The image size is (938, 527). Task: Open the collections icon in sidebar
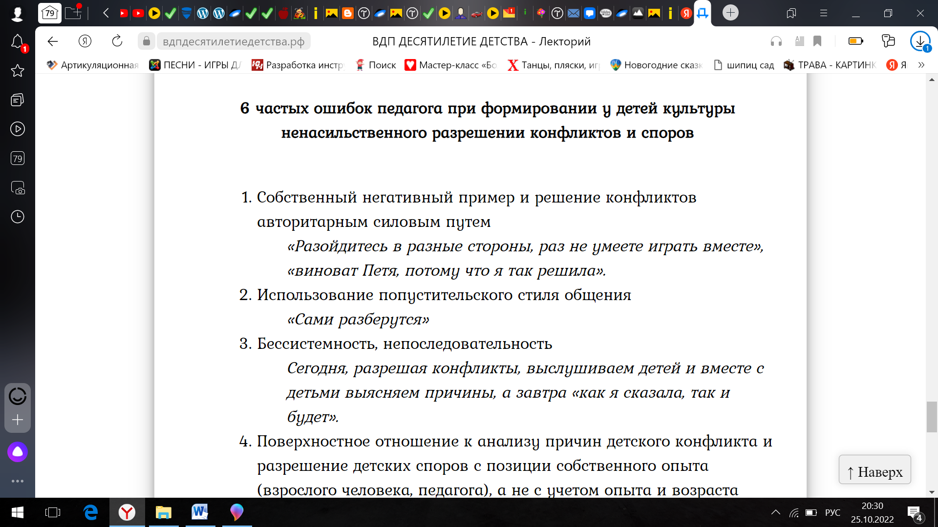18,100
